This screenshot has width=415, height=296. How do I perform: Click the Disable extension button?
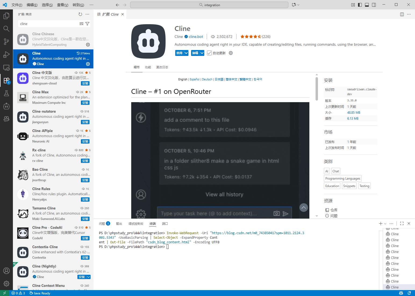179,53
